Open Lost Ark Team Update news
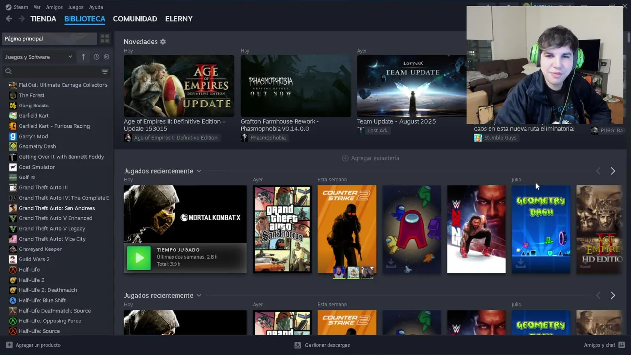The image size is (631, 355). [412, 86]
